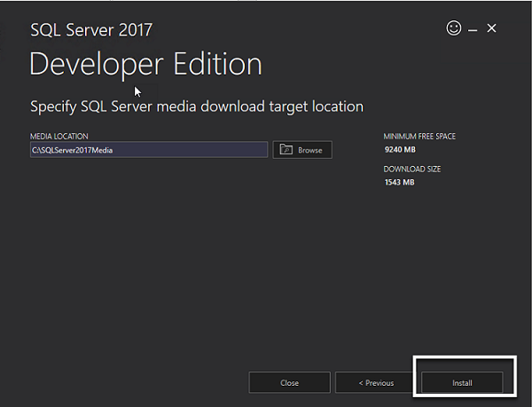Close installer using the X icon

tap(491, 28)
